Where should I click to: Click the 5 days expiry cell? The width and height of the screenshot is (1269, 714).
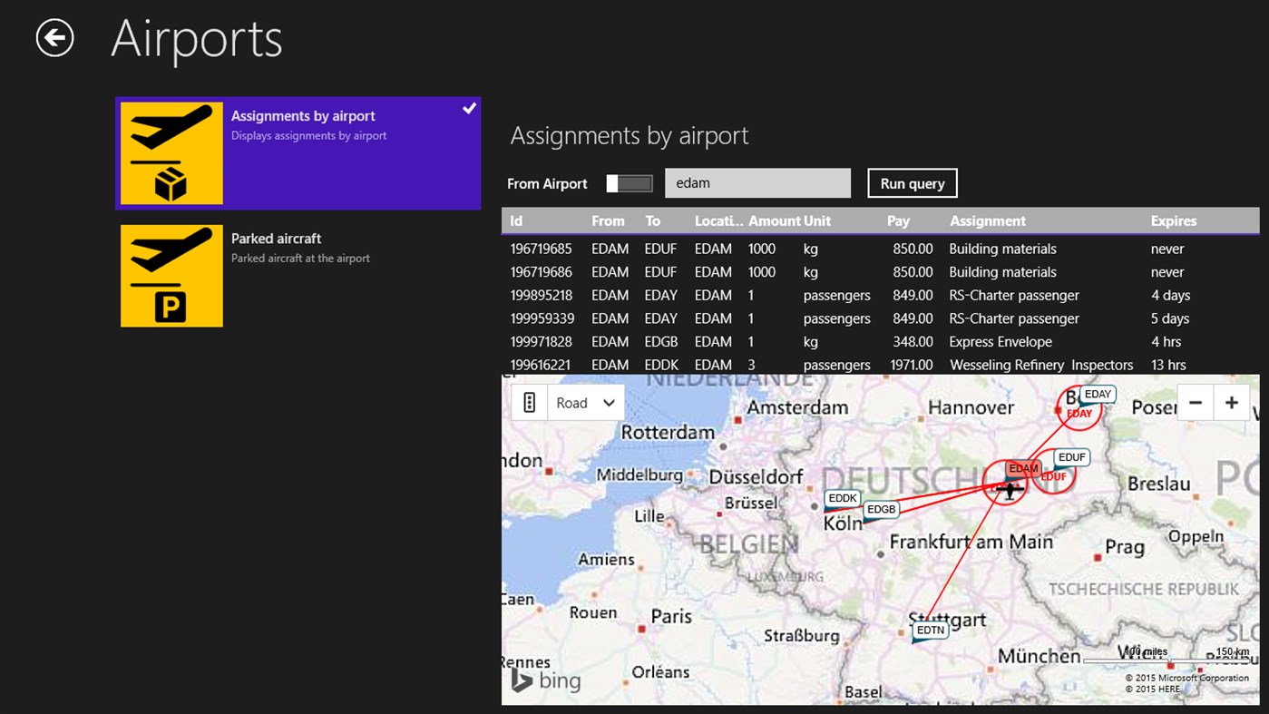[1170, 318]
